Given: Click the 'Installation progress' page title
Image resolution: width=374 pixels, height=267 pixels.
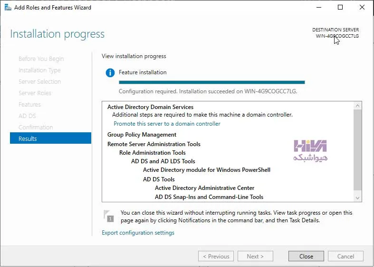Looking at the screenshot, I should [57, 34].
